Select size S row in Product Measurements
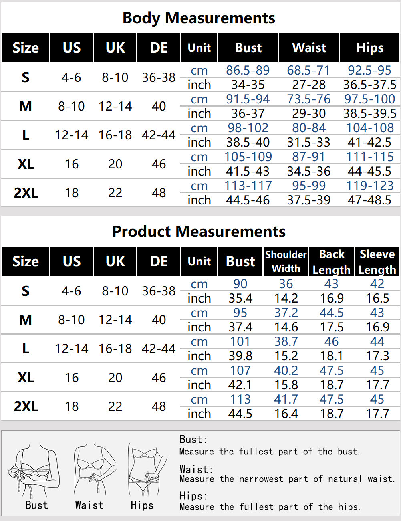The height and width of the screenshot is (521, 401). [26, 291]
